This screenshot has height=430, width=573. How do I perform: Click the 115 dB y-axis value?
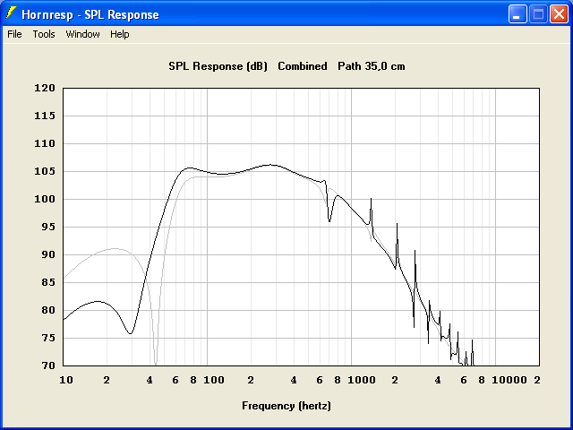[x=45, y=116]
